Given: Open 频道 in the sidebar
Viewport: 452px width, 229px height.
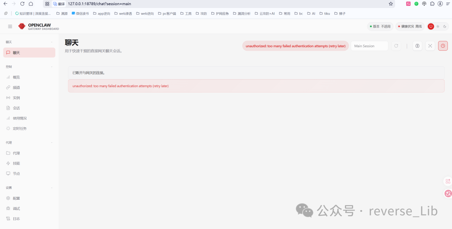Looking at the screenshot, I should pos(29,87).
